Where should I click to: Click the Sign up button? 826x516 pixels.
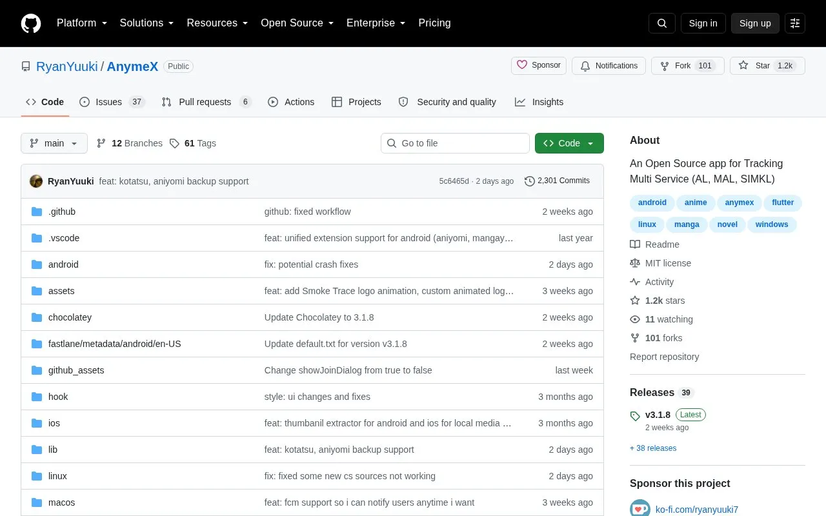(x=755, y=23)
